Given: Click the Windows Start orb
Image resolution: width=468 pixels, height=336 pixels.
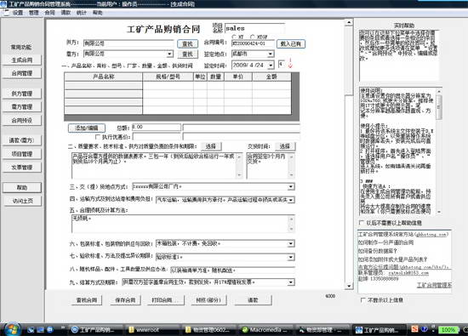Looking at the screenshot, I should 12,329.
